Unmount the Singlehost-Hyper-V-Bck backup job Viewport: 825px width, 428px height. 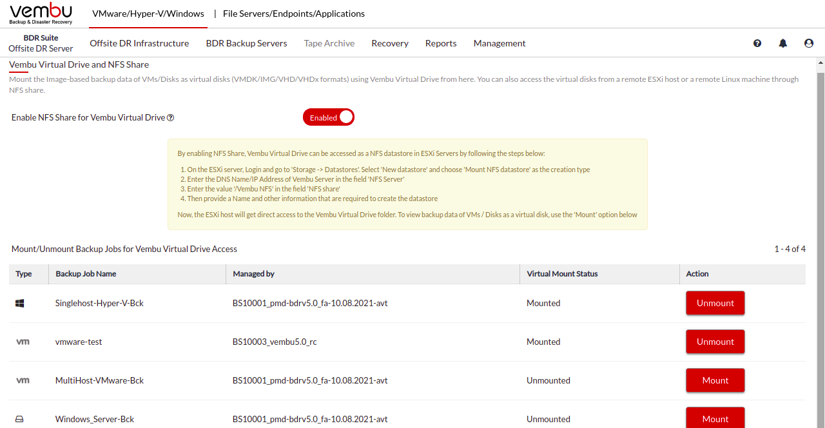point(715,303)
